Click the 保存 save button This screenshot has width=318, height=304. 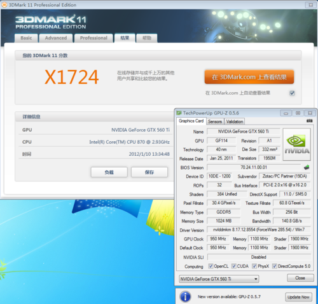[x=149, y=172]
